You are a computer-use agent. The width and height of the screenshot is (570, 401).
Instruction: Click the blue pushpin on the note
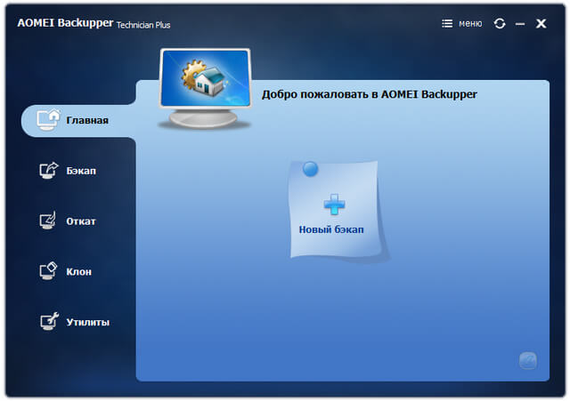point(311,169)
